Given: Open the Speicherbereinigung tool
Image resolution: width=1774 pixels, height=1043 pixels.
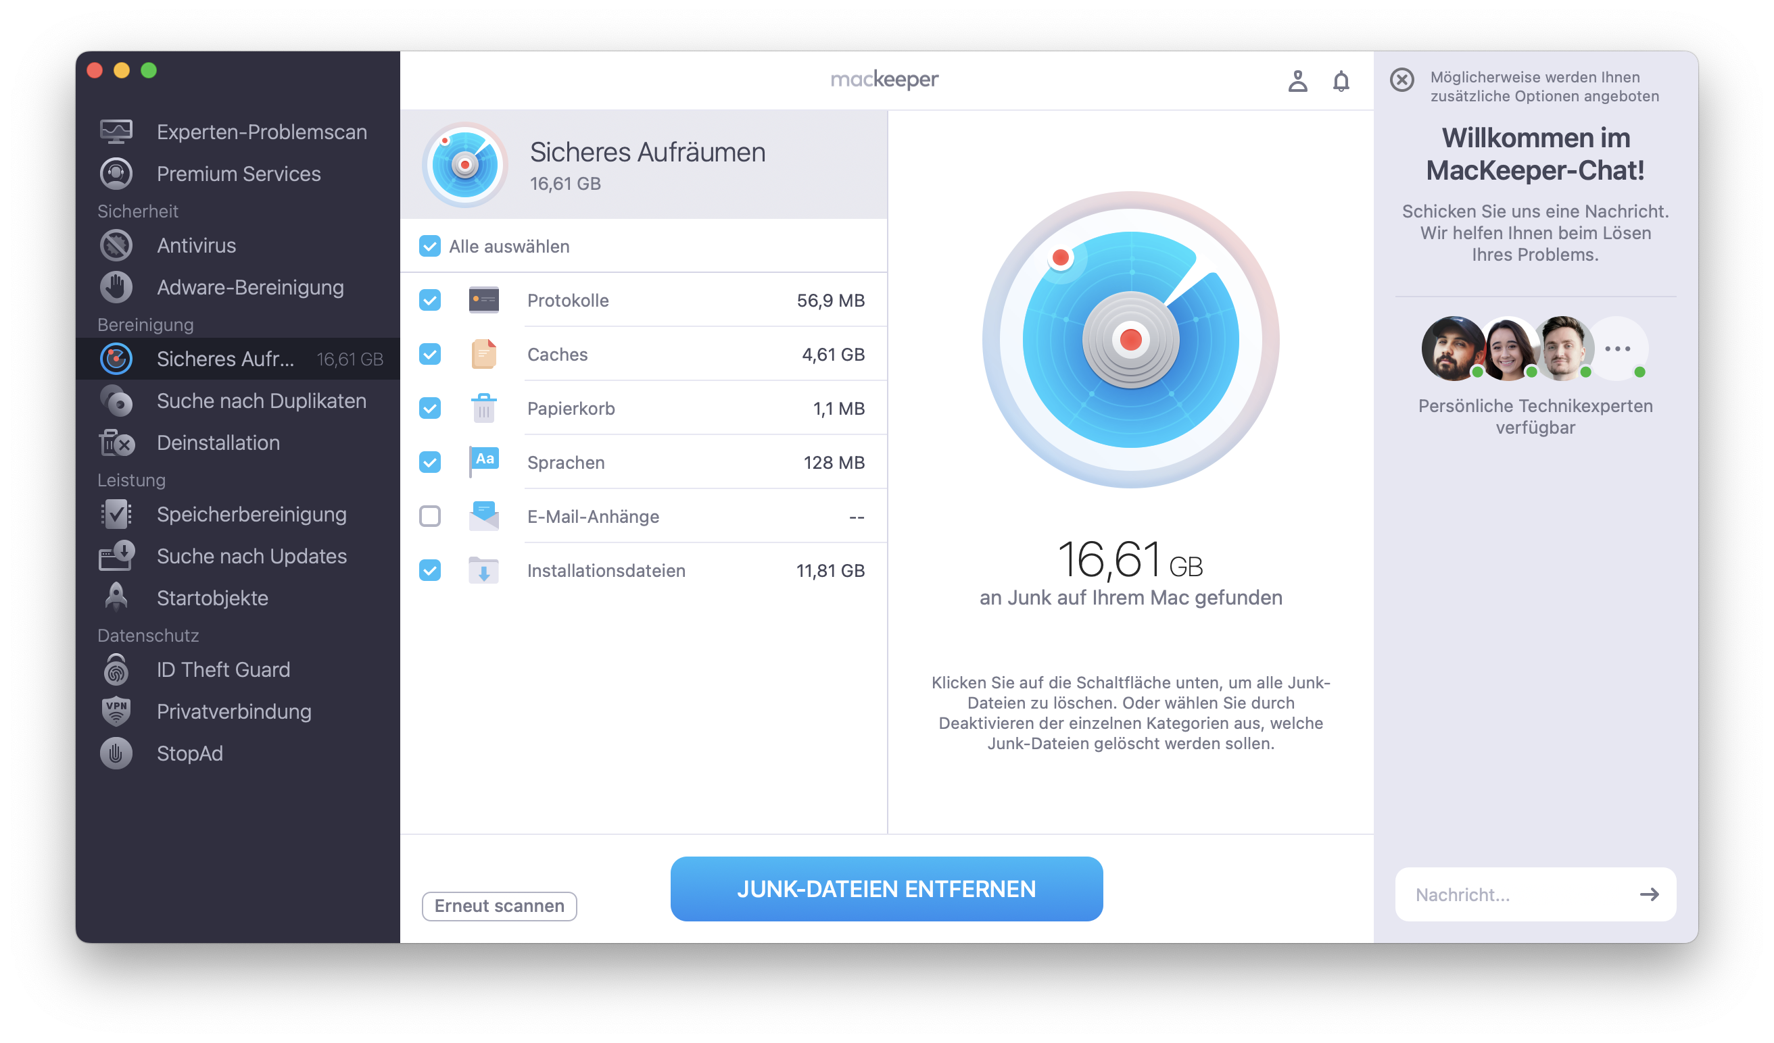Looking at the screenshot, I should tap(251, 514).
